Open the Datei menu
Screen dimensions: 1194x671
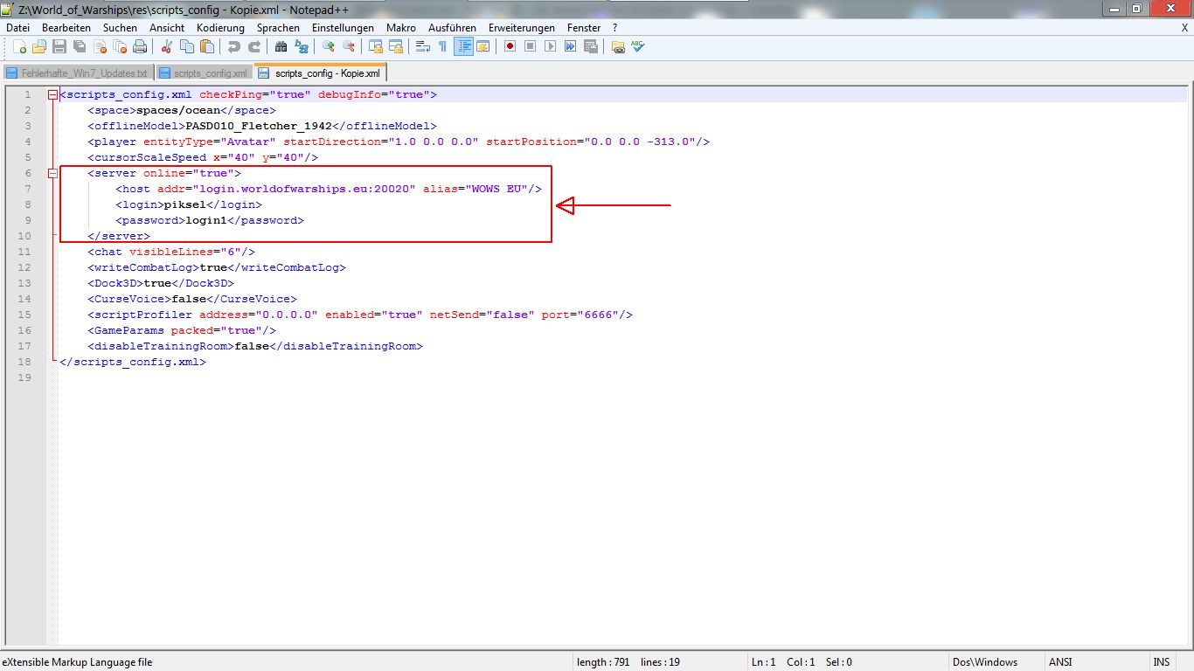coord(17,28)
